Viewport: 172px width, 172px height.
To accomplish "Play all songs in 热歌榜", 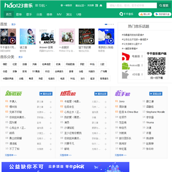I will click(101, 94).
